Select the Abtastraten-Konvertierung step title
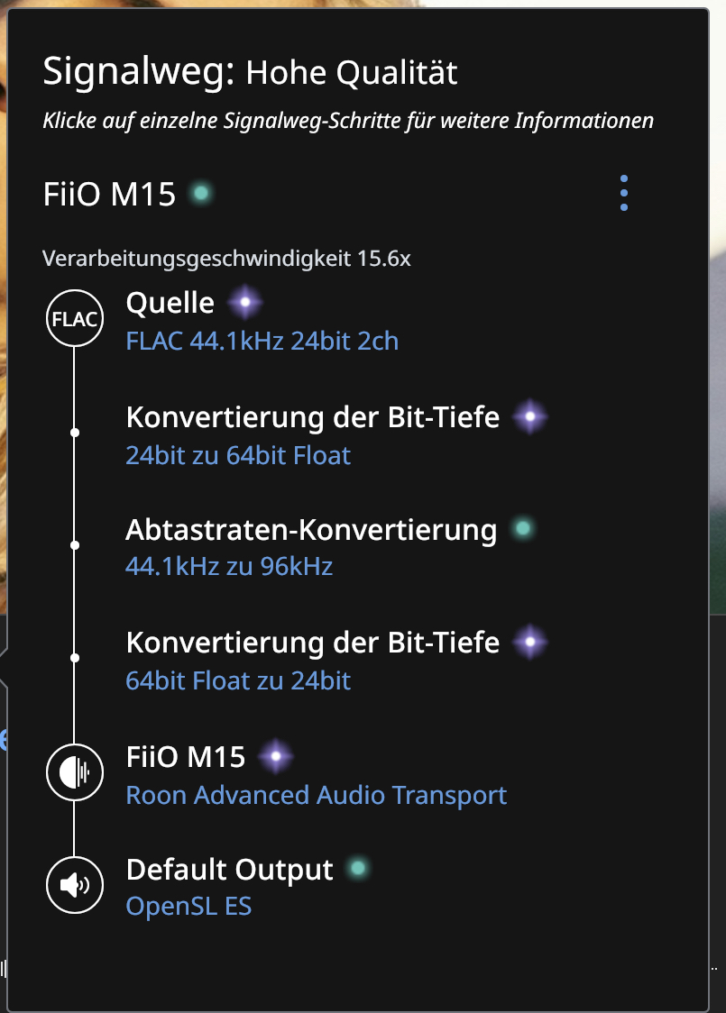Screen dimensions: 726x1013 (x=311, y=530)
